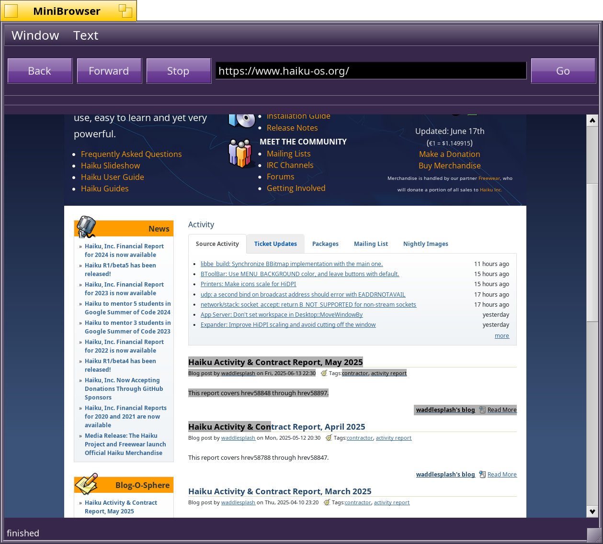
Task: Open Frequently Asked Questions link
Action: click(131, 154)
